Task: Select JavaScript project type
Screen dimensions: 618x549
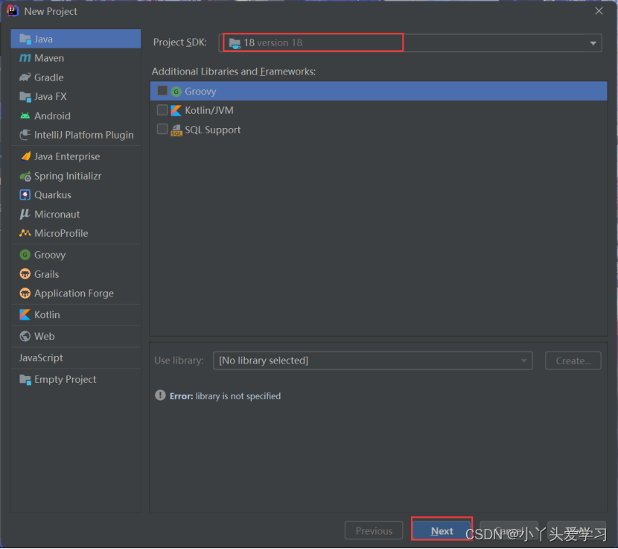Action: [76, 358]
